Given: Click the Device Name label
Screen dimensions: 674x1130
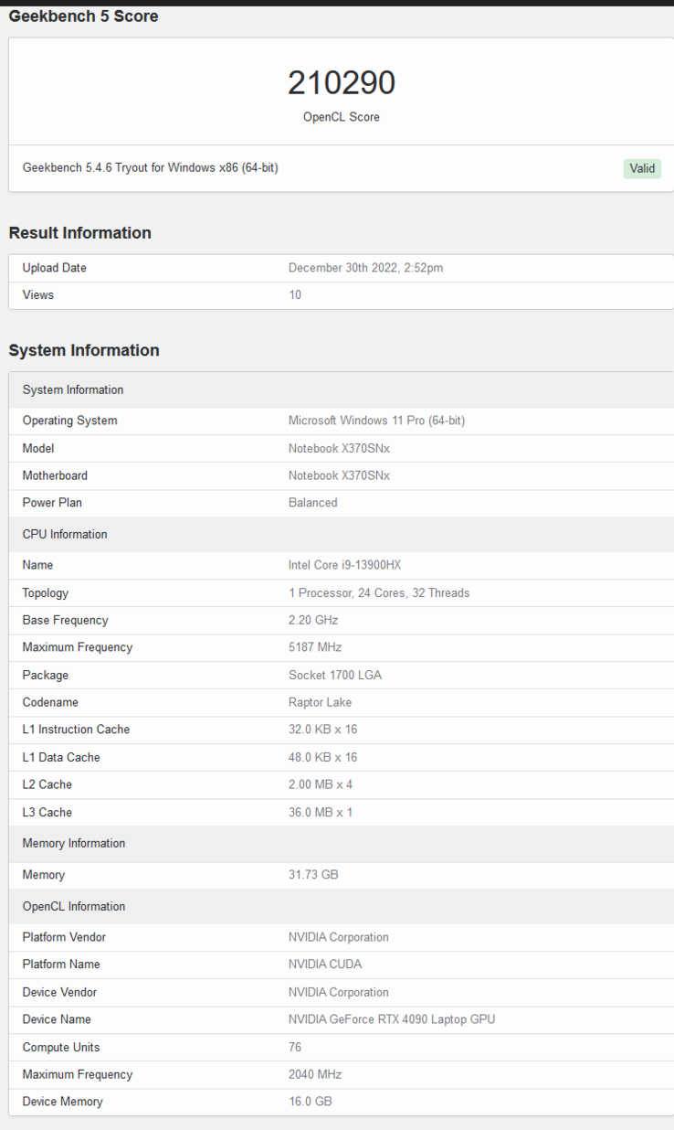Looking at the screenshot, I should 57,1018.
